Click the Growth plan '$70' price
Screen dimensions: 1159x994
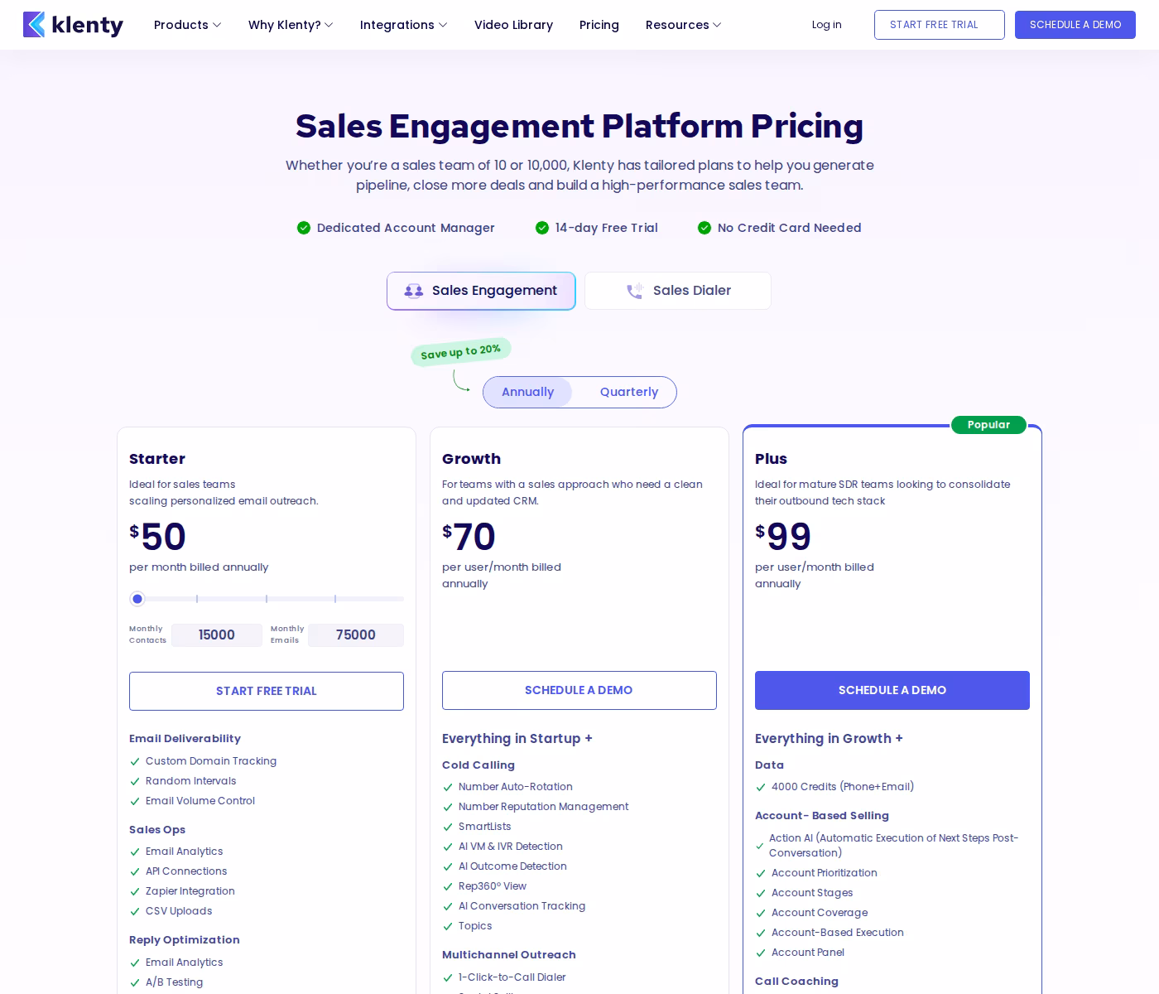[x=469, y=537]
